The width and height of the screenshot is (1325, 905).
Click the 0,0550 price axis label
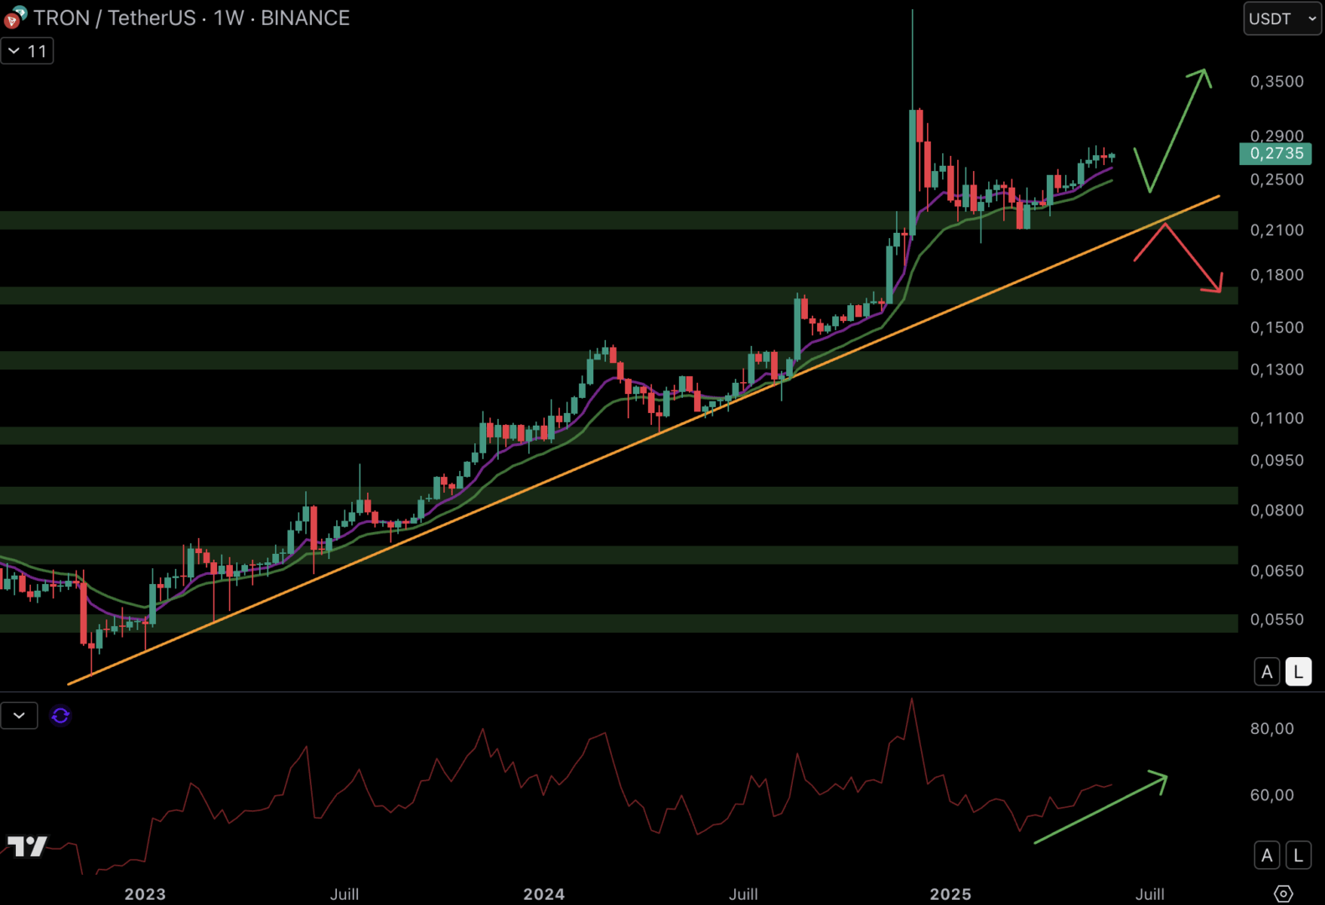click(1276, 619)
